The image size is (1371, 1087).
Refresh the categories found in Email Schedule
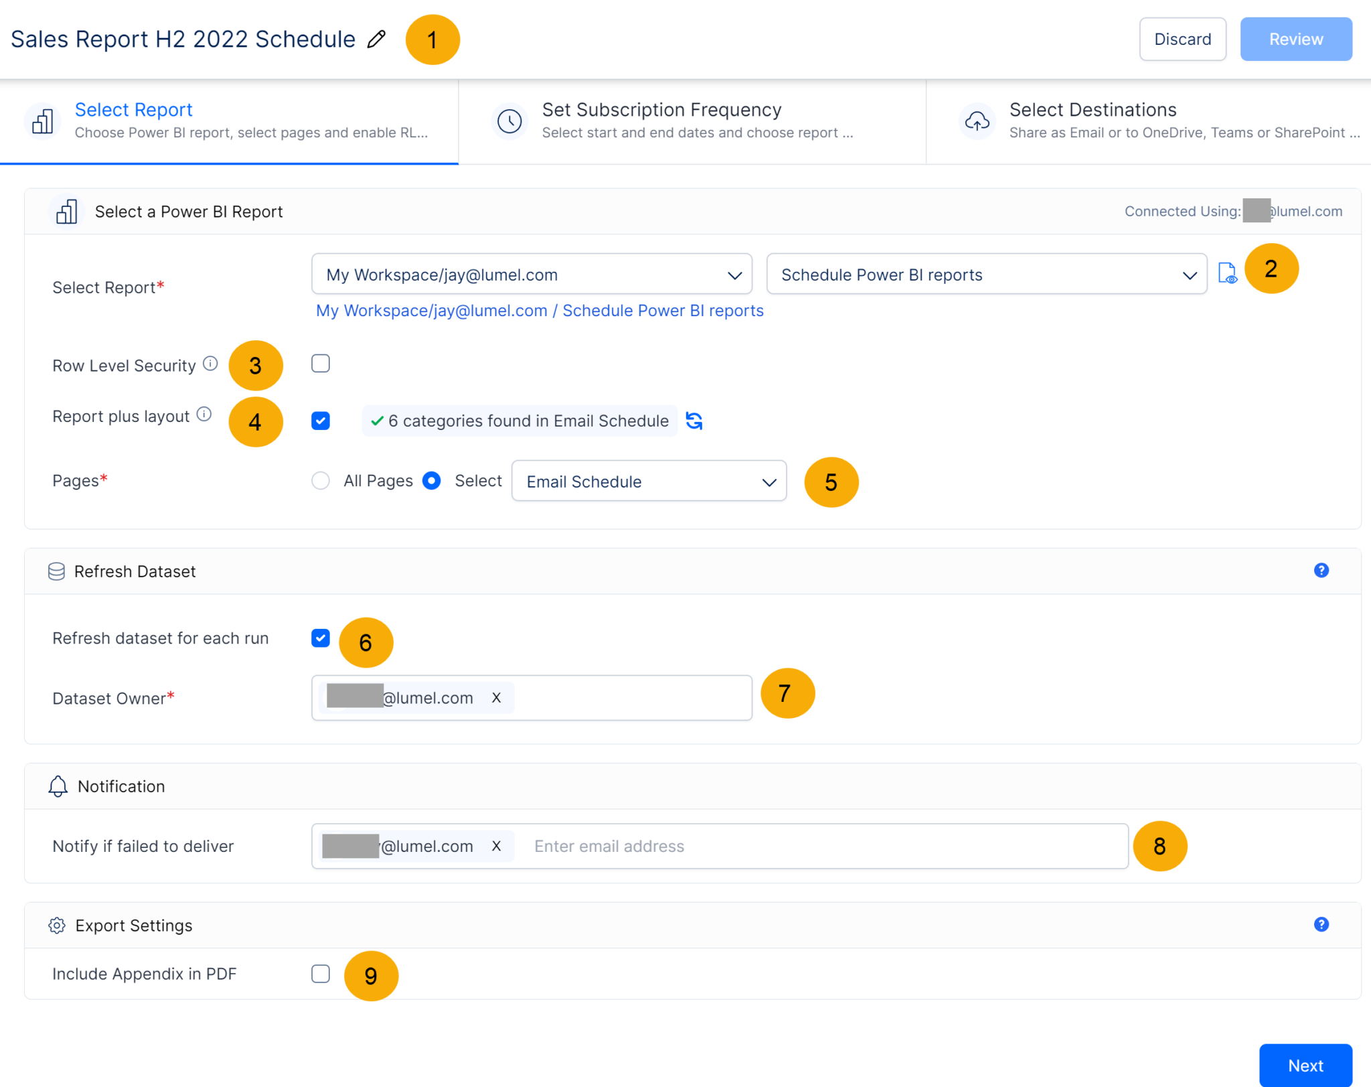pyautogui.click(x=694, y=421)
